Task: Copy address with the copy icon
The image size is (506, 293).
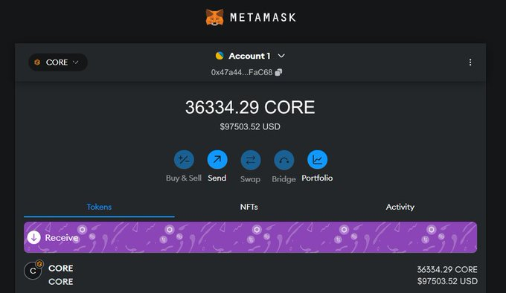Action: [278, 72]
